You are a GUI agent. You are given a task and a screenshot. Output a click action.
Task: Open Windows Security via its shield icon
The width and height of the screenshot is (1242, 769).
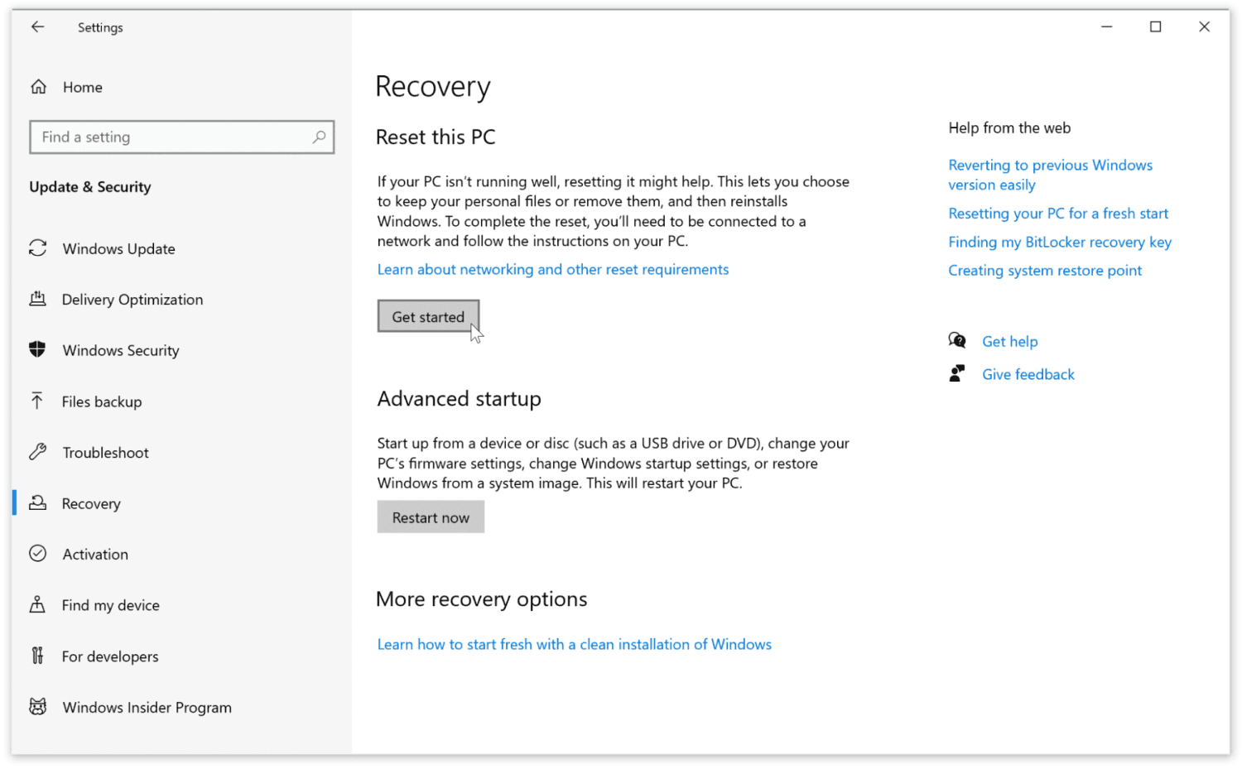[x=38, y=350]
